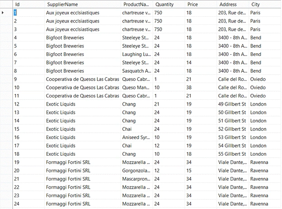Click the Quantity column header
282x209 pixels.
pos(169,5)
